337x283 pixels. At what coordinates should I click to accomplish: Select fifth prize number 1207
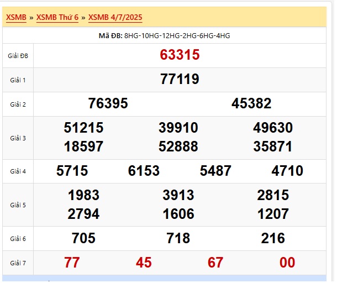point(273,214)
